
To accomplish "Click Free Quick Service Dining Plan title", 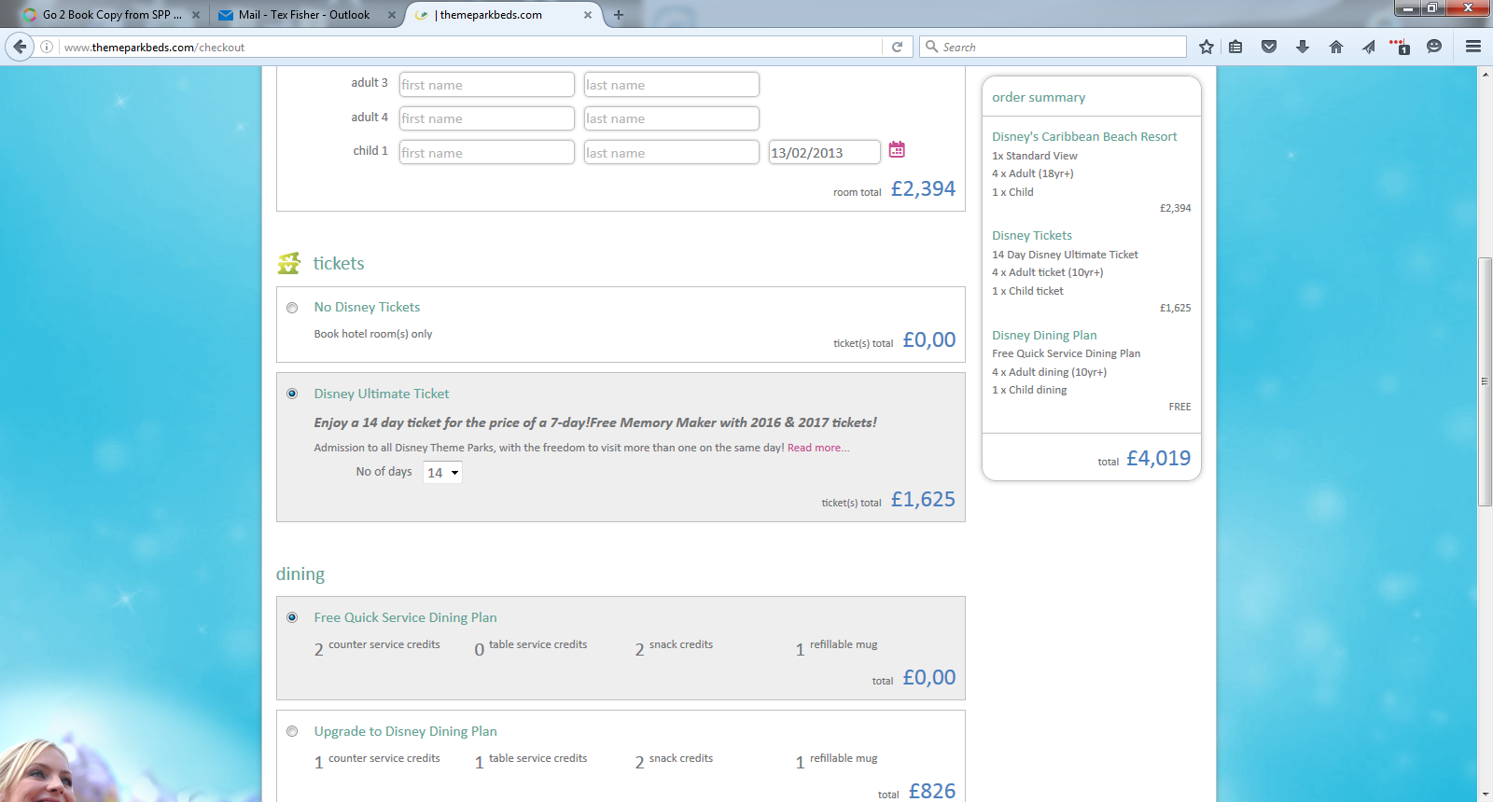I will coord(405,617).
